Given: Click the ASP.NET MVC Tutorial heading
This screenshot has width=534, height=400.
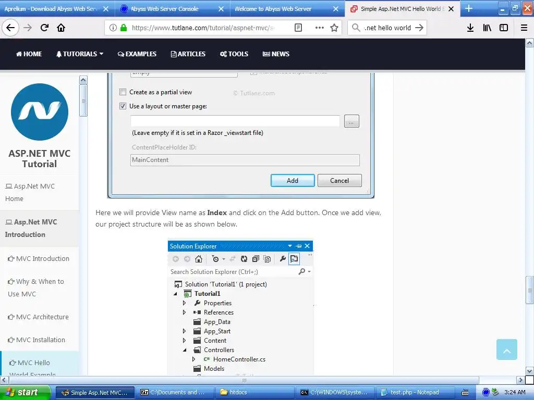Looking at the screenshot, I should (40, 158).
